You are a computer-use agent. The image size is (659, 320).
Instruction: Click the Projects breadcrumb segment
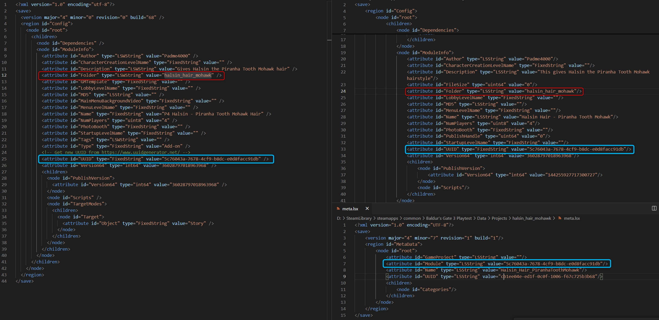(x=499, y=218)
